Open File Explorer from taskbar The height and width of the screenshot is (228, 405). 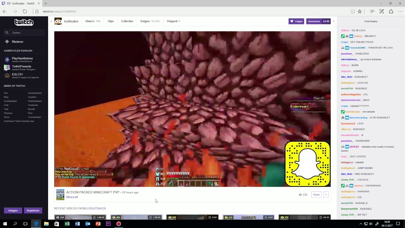pyautogui.click(x=46, y=224)
